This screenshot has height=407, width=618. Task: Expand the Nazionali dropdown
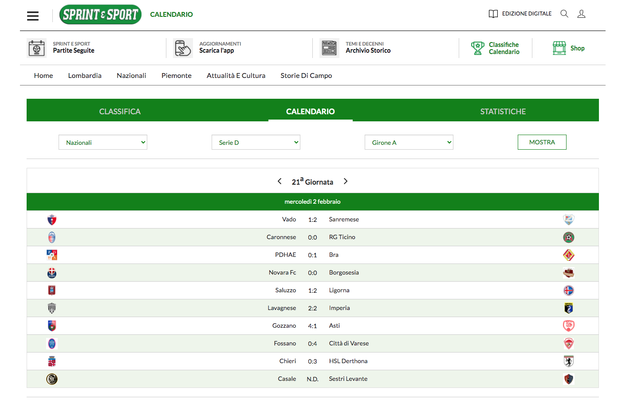[103, 142]
